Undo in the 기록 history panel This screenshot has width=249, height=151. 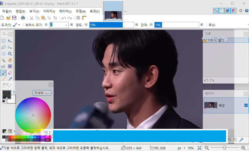(206, 80)
